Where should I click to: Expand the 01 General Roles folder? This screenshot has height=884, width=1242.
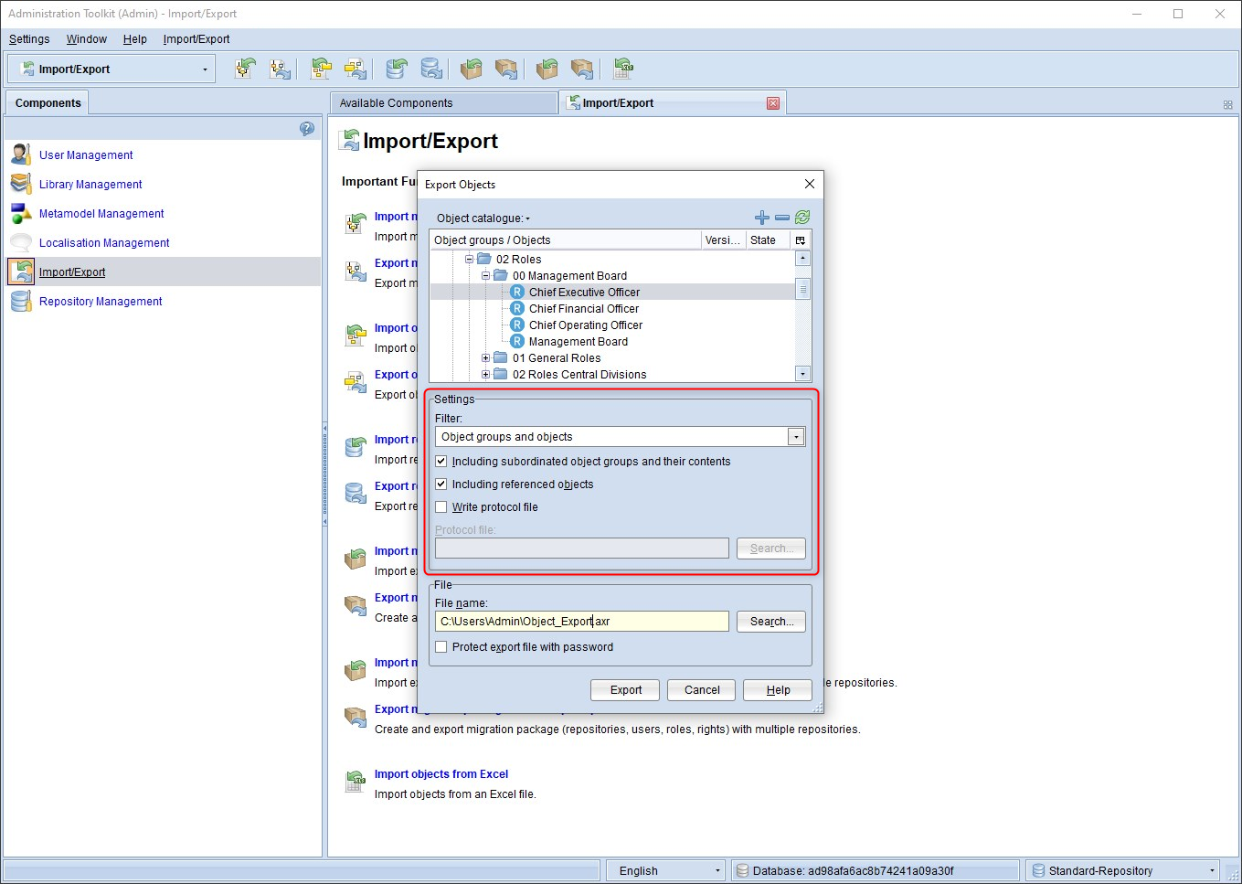click(486, 358)
